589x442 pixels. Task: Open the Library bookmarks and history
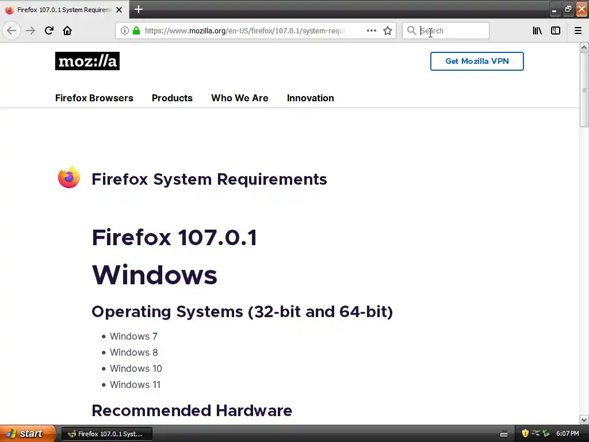click(x=537, y=31)
